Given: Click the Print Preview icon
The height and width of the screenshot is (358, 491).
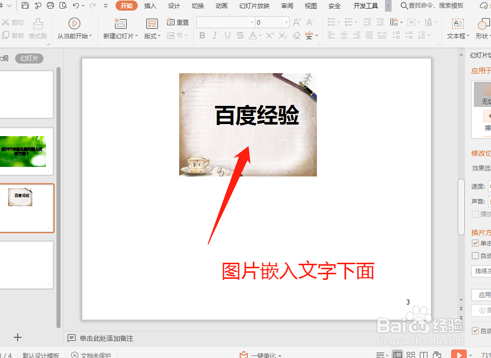Looking at the screenshot, I should coord(63,6).
